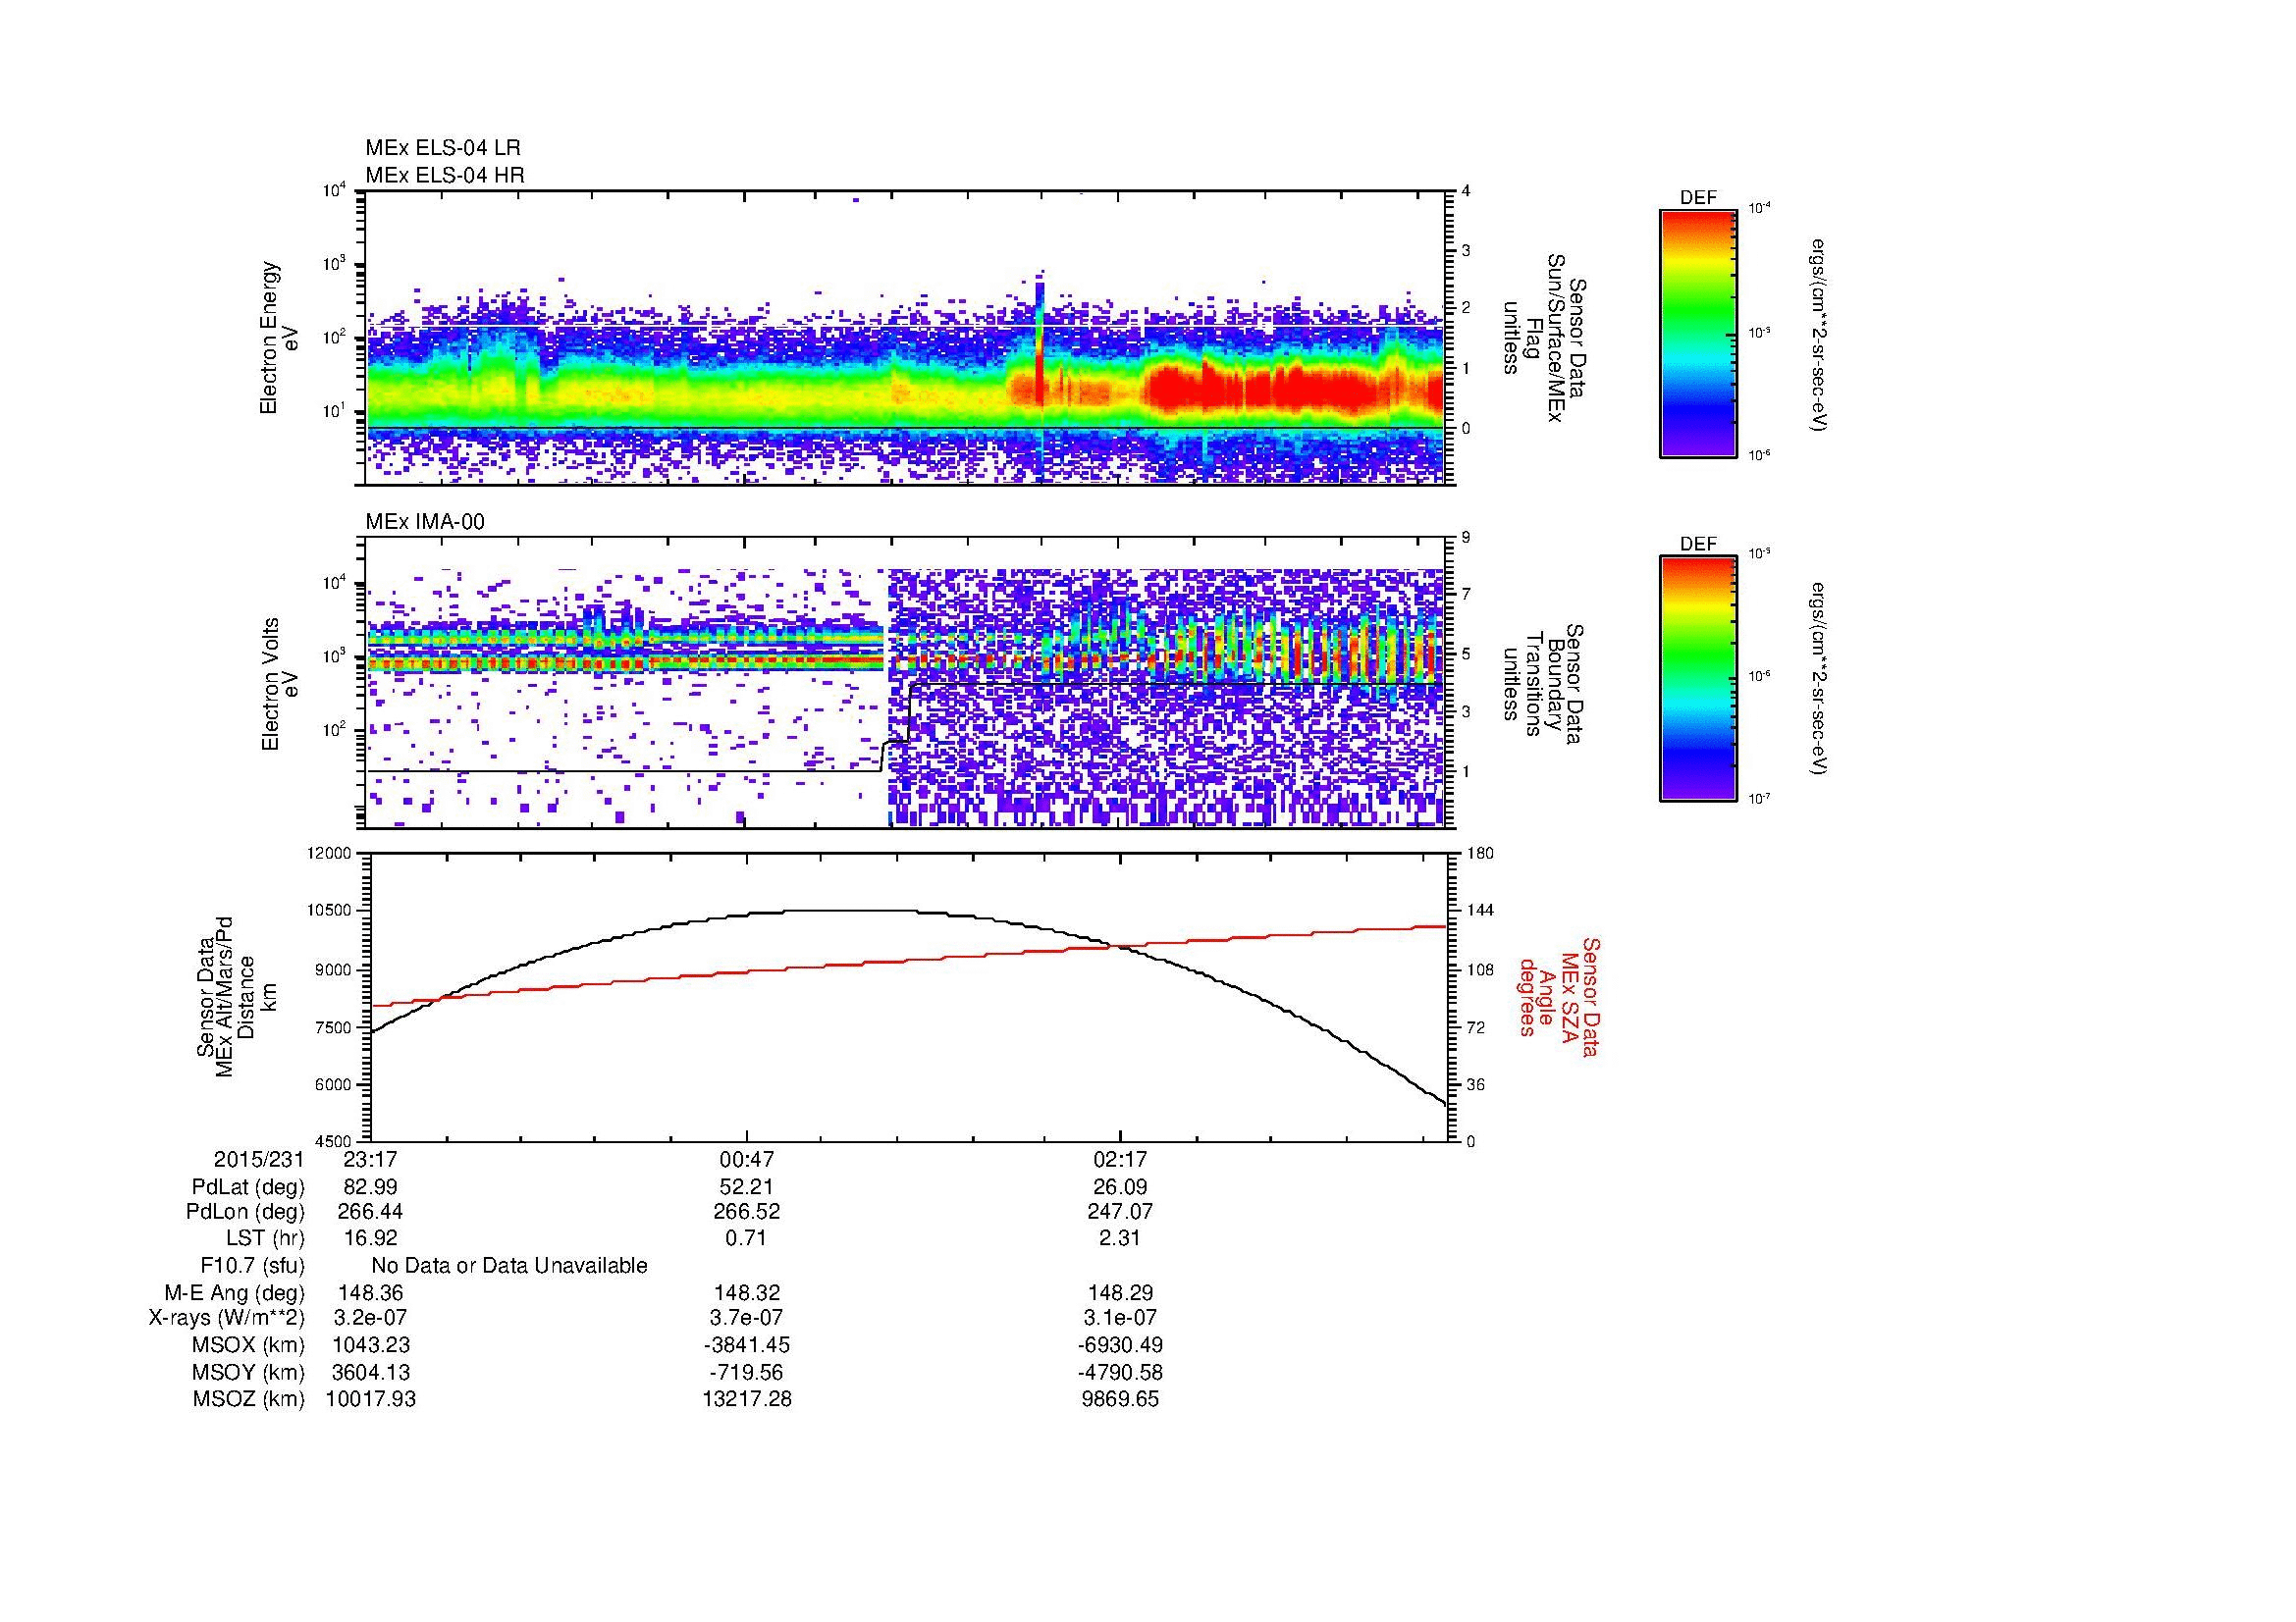Image resolution: width=2296 pixels, height=1622 pixels.
Task: Click the X-rays value 3.7e-07
Action: tap(747, 1318)
